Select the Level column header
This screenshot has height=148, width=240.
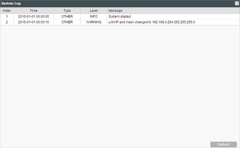pyautogui.click(x=94, y=11)
